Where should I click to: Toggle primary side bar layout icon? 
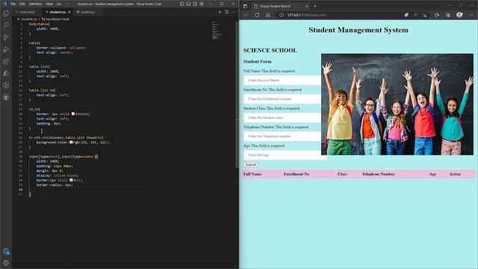pyautogui.click(x=181, y=4)
